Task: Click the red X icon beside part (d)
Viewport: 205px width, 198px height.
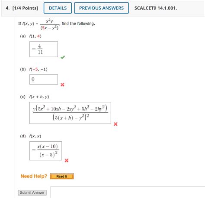Action: (x=67, y=160)
